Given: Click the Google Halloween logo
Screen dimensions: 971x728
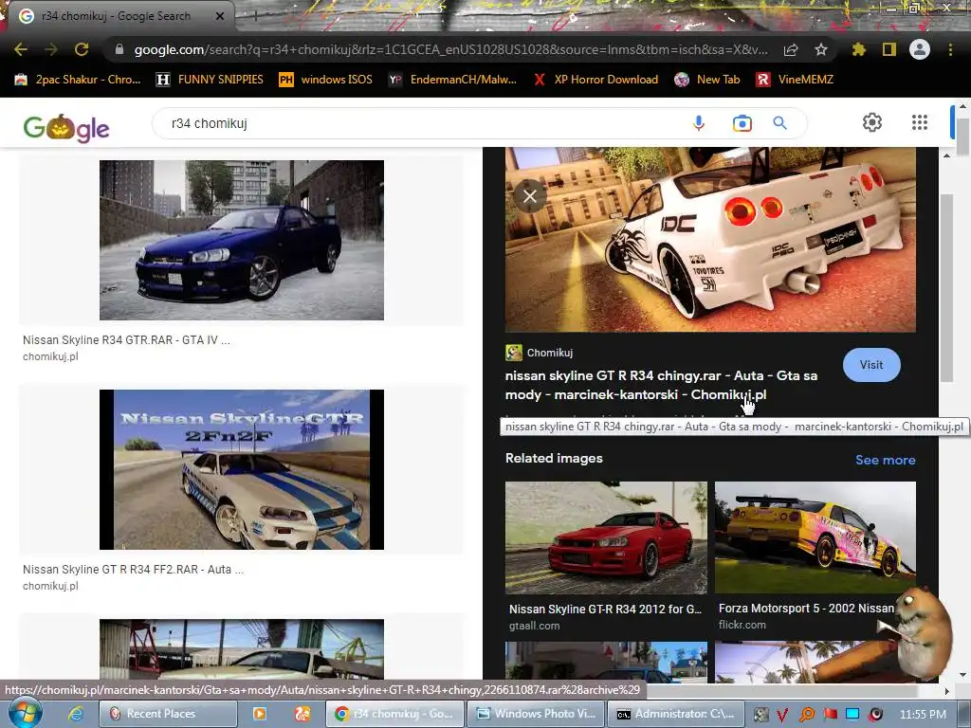Looking at the screenshot, I should tap(66, 128).
